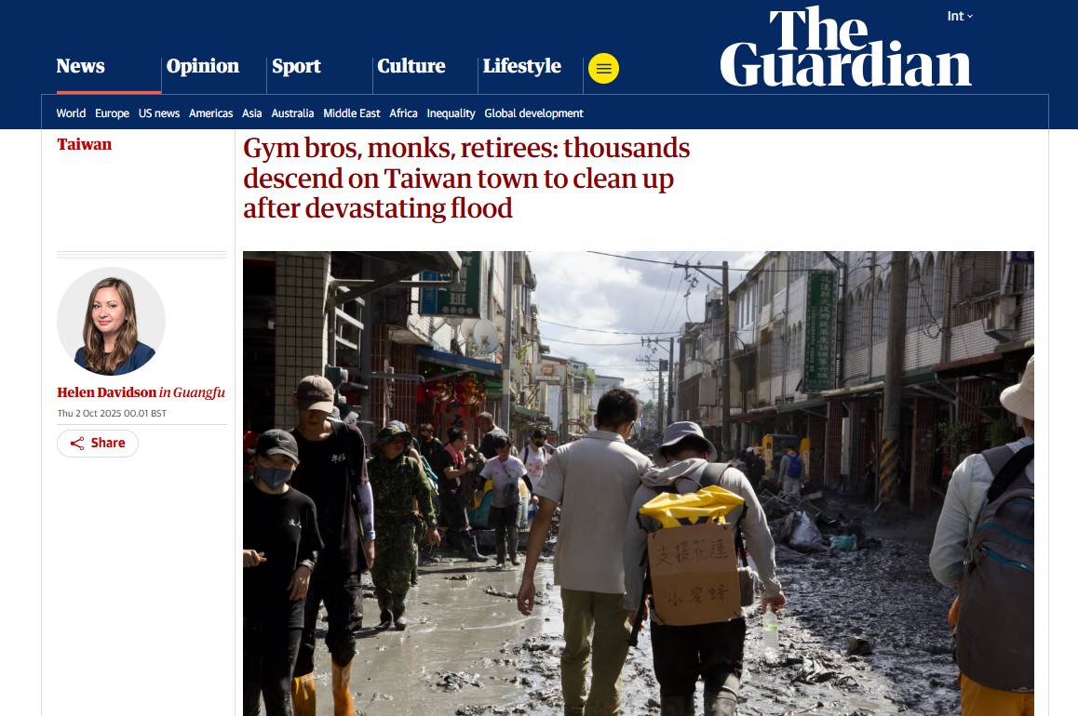Click the author portrait photo
Screen dimensions: 1078x716
(x=112, y=322)
